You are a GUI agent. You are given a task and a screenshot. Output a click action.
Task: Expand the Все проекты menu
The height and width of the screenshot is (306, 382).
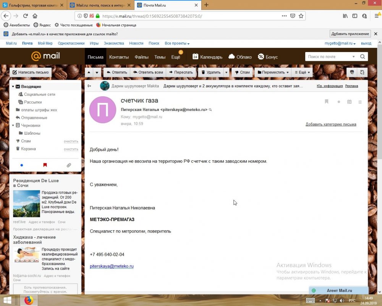(x=176, y=43)
